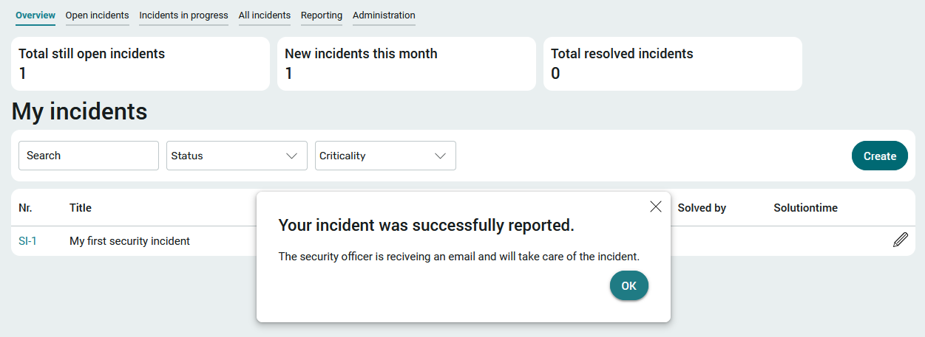Screen dimensions: 925x337
Task: Click the New incidents this month card
Action: [407, 63]
